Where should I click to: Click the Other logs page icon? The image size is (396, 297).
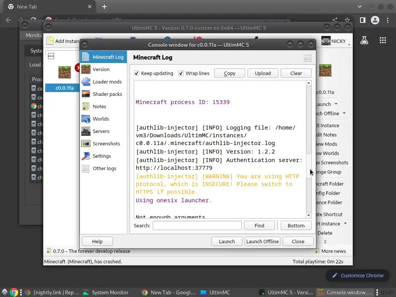tap(86, 168)
